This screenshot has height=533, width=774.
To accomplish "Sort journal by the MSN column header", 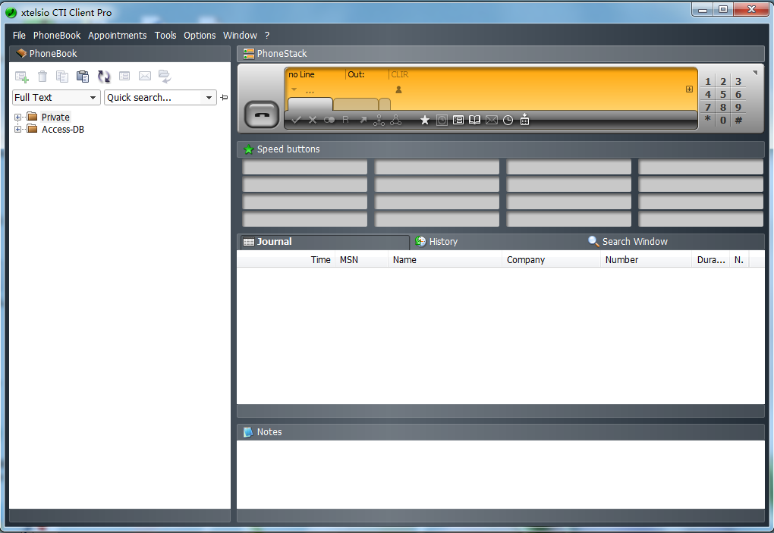I will click(x=362, y=260).
